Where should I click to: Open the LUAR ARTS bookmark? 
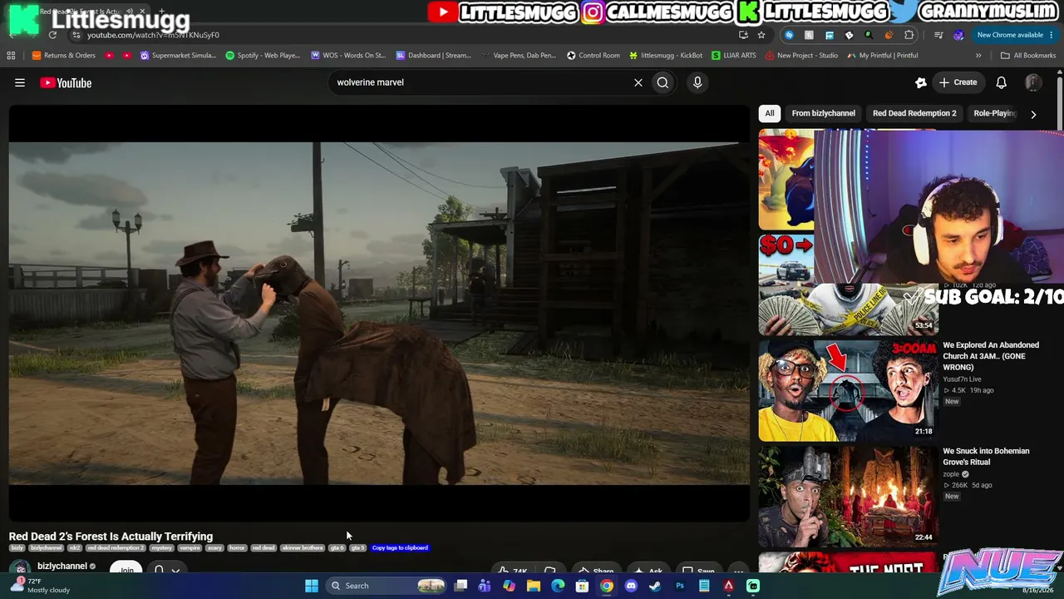pos(734,55)
